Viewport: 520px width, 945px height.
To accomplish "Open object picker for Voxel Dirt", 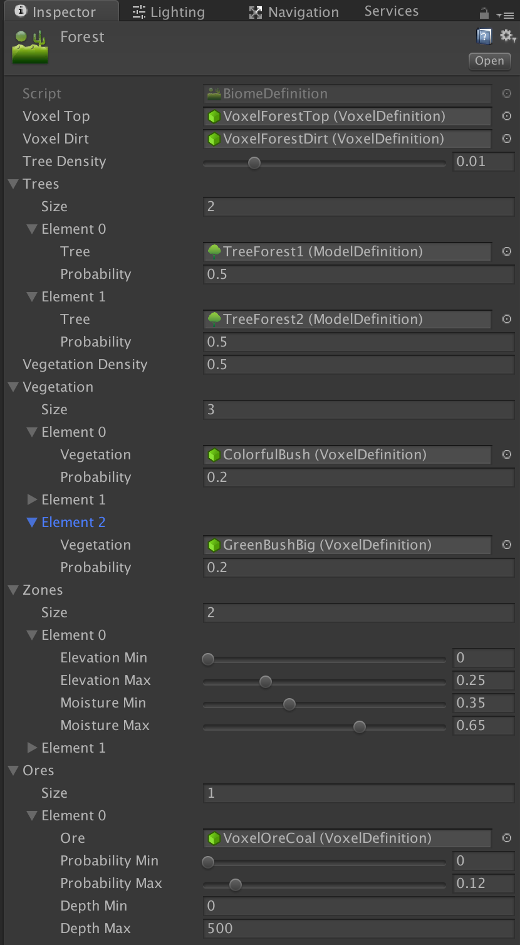I will tap(507, 138).
